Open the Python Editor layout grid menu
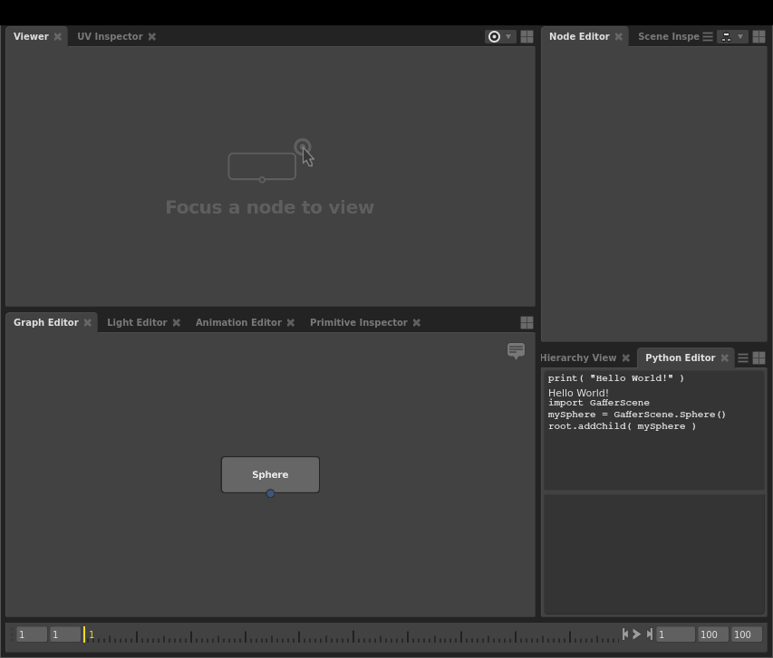The height and width of the screenshot is (658, 773). coord(759,358)
